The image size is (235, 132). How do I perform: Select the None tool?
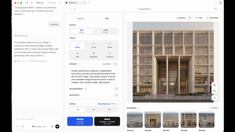pos(78,45)
